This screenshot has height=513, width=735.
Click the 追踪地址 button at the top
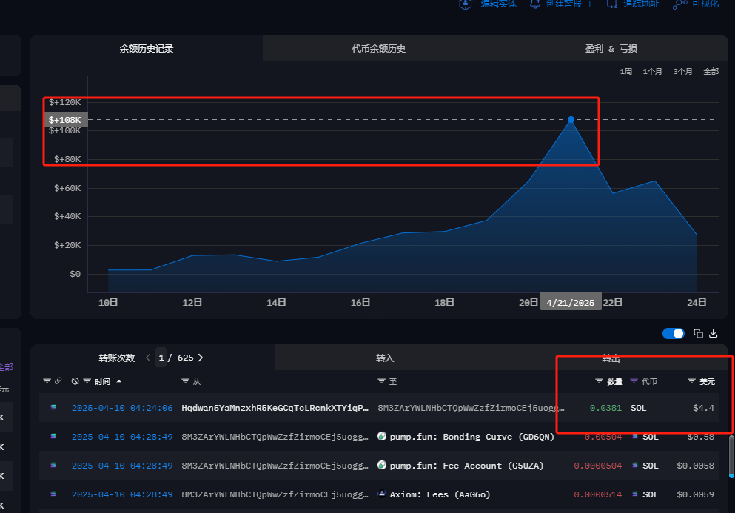coord(632,4)
